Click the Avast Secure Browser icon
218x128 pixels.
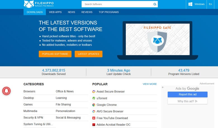click(x=94, y=92)
